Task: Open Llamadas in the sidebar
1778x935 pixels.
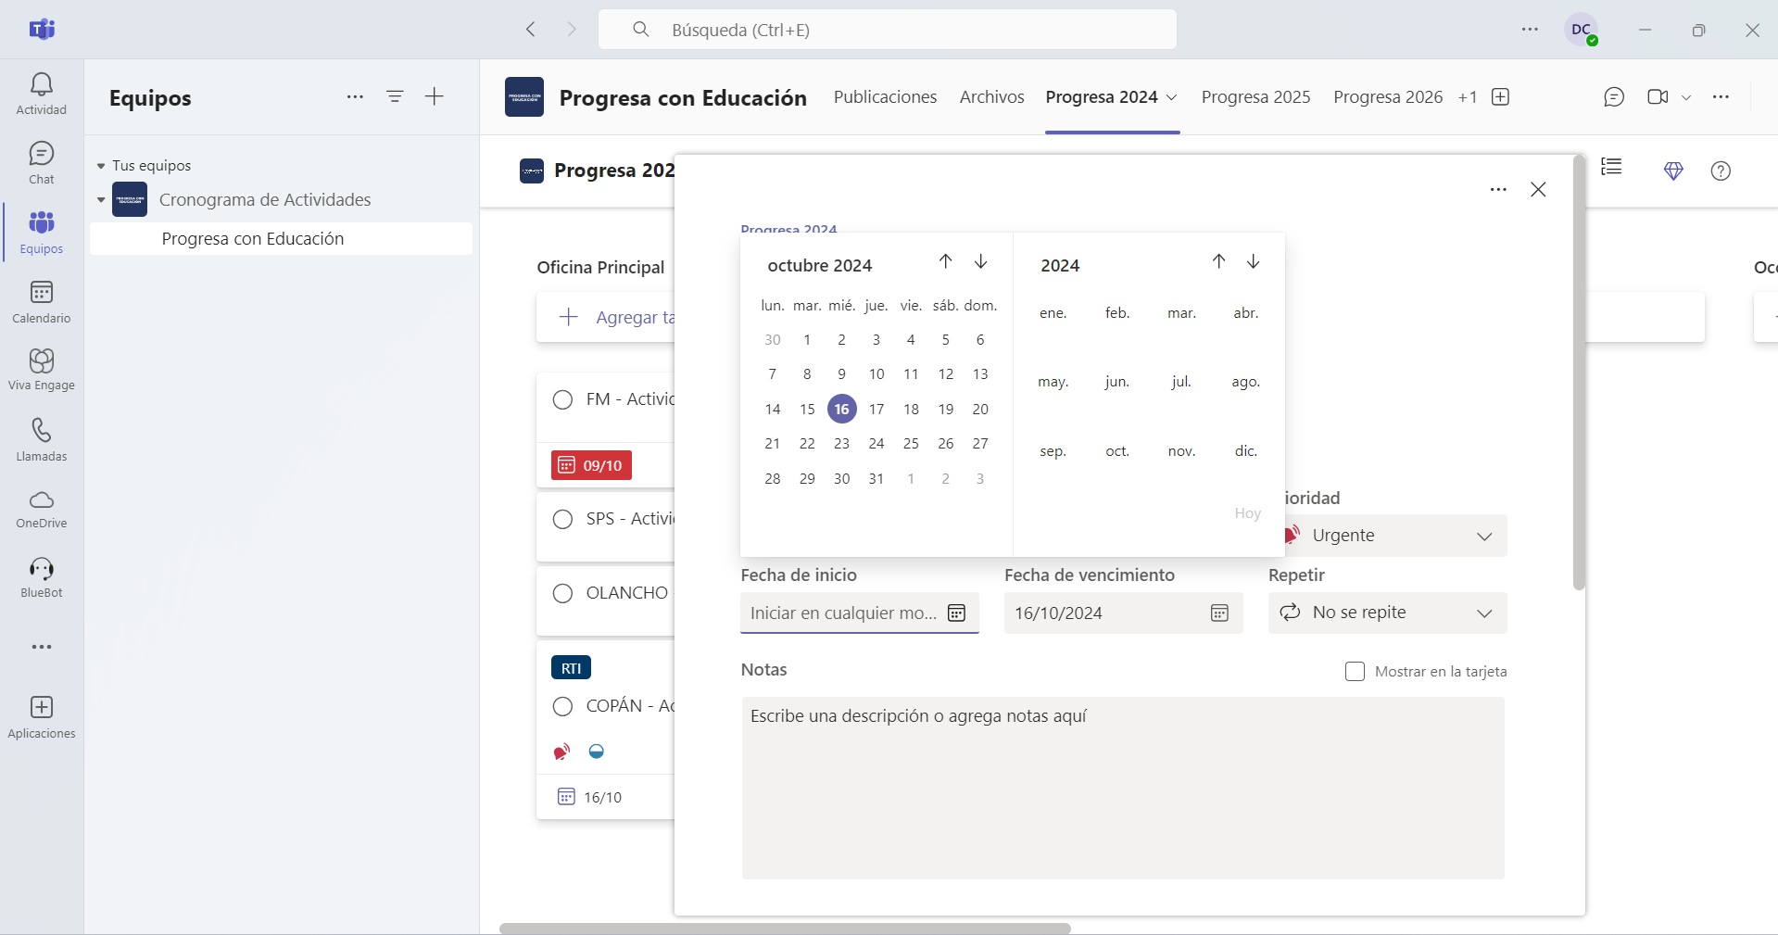Action: (x=42, y=440)
